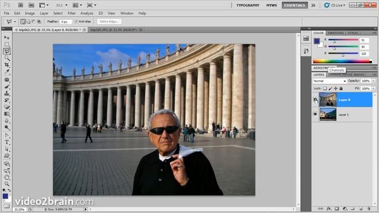Select the 3D Object Rotate tool
The height and width of the screenshot is (213, 379).
point(7,164)
